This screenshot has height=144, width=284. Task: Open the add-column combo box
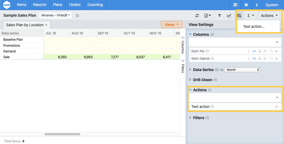[x=235, y=42]
